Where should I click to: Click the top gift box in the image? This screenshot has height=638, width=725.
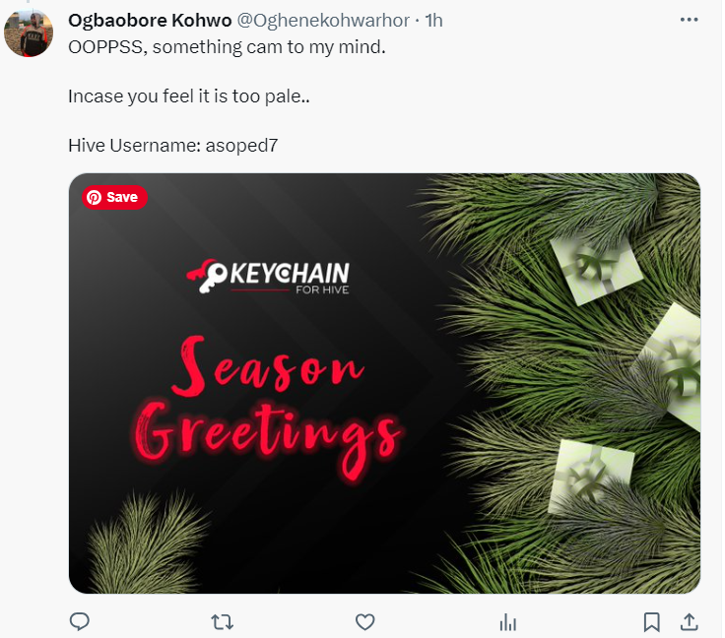[x=597, y=268]
